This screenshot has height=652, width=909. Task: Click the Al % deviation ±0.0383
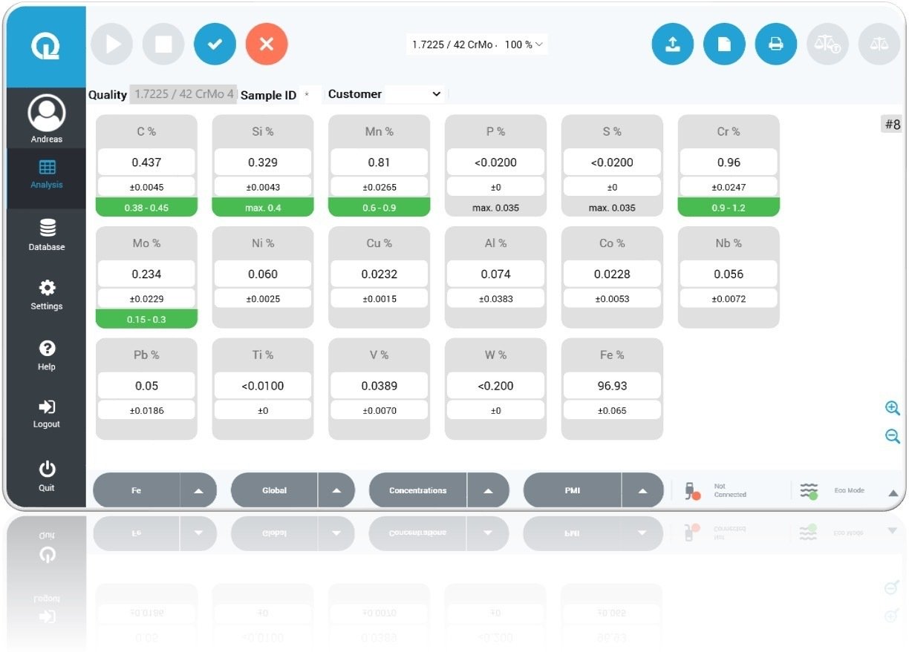[x=495, y=298]
